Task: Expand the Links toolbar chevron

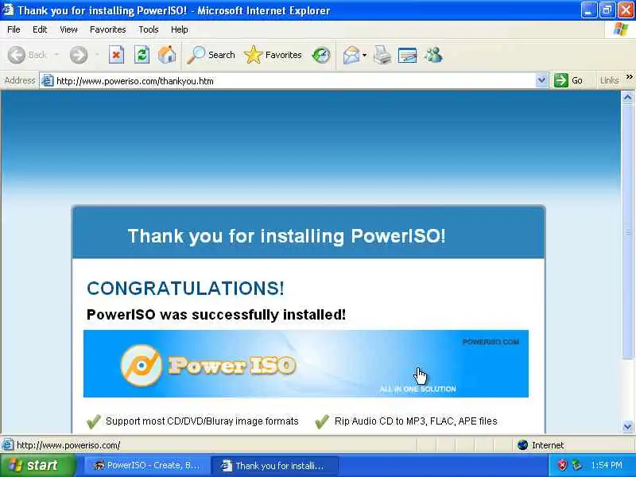Action: coord(629,76)
